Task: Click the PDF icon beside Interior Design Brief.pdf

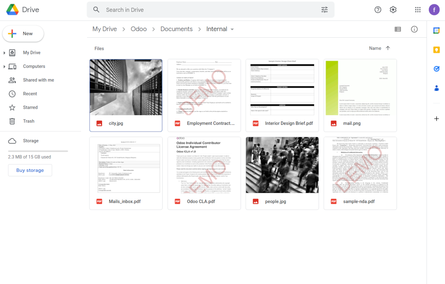Action: click(256, 123)
